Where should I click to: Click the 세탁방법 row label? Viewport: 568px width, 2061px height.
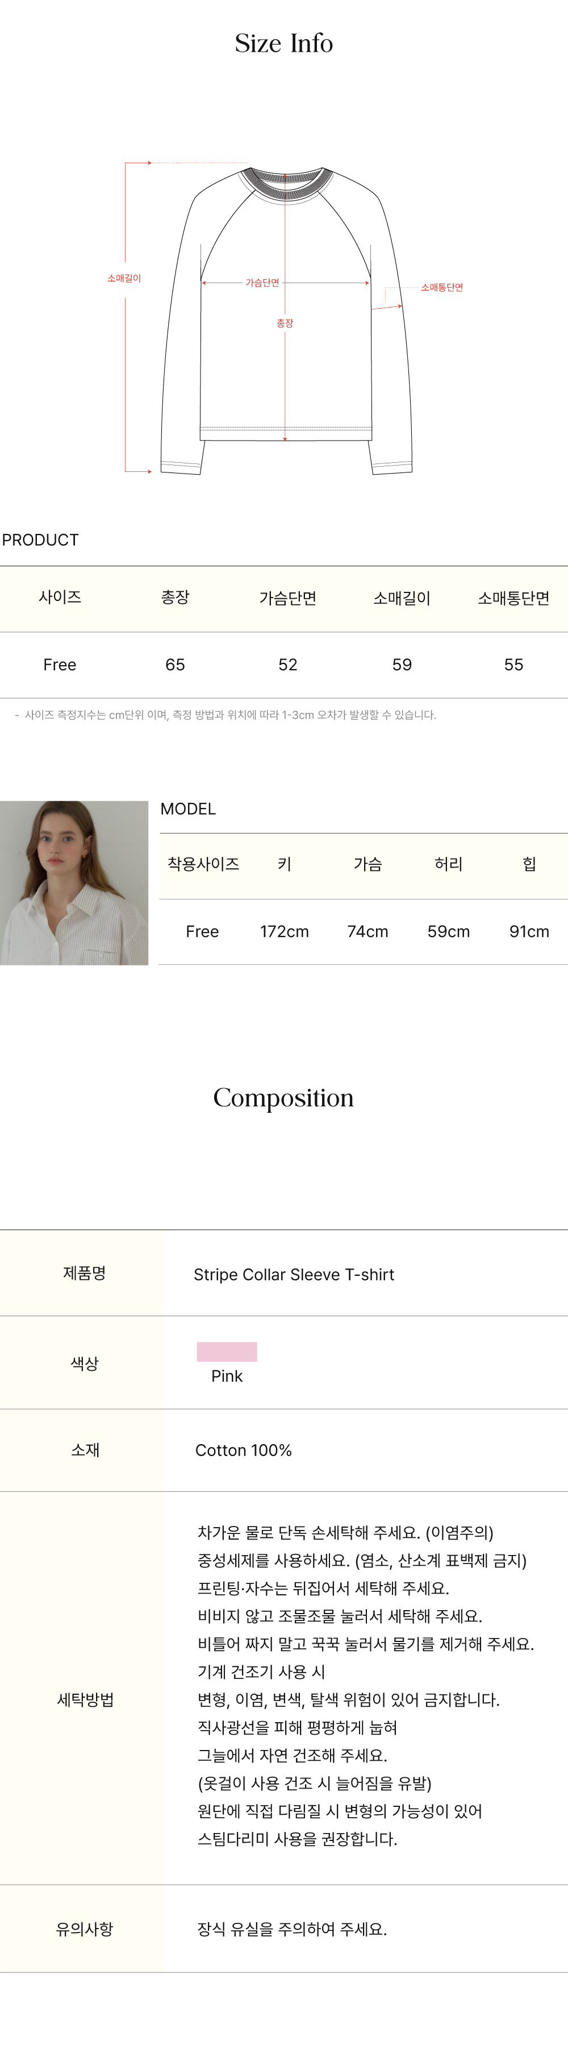85,1700
